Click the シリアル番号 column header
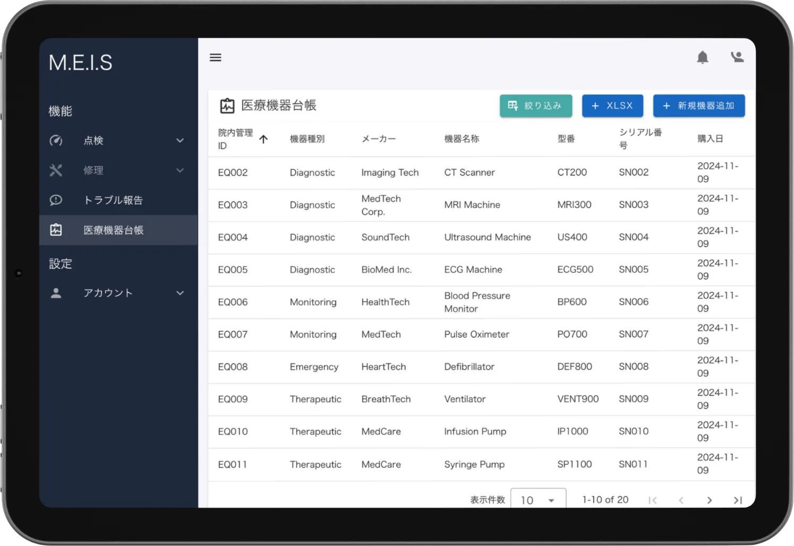This screenshot has width=794, height=546. click(x=641, y=138)
